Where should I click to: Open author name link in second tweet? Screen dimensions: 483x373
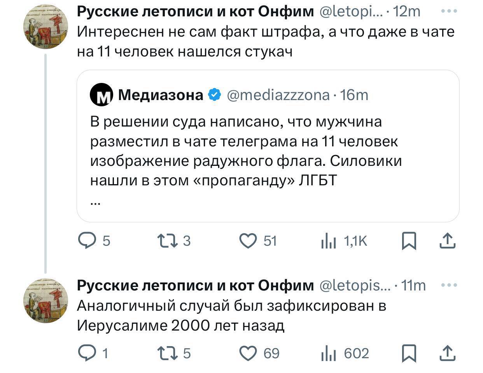point(195,285)
